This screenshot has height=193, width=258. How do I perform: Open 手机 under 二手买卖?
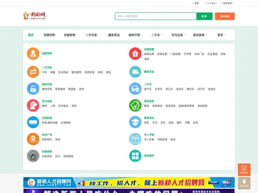pyautogui.click(x=44, y=72)
